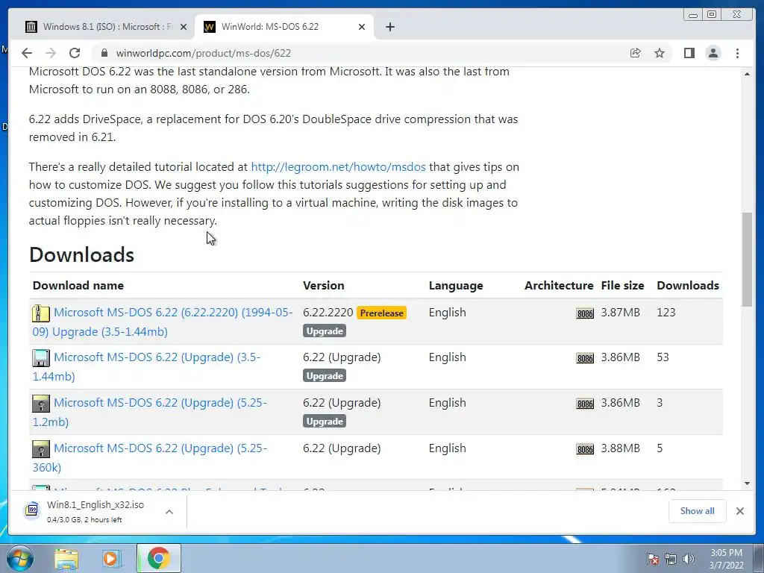The width and height of the screenshot is (764, 573).
Task: Open Windows Explorer from the taskbar
Action: point(66,559)
